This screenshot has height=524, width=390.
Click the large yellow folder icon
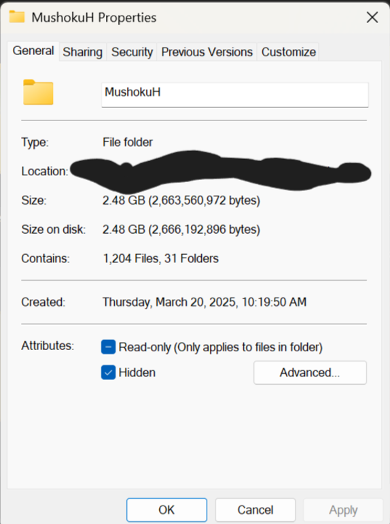(38, 92)
